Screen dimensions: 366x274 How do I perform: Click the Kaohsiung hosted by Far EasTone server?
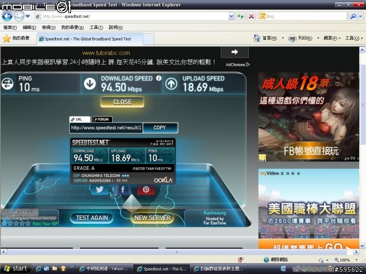(x=215, y=217)
